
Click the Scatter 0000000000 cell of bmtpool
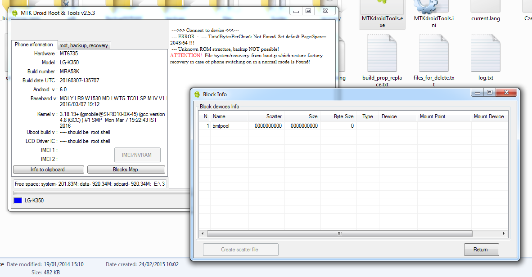[x=268, y=126]
